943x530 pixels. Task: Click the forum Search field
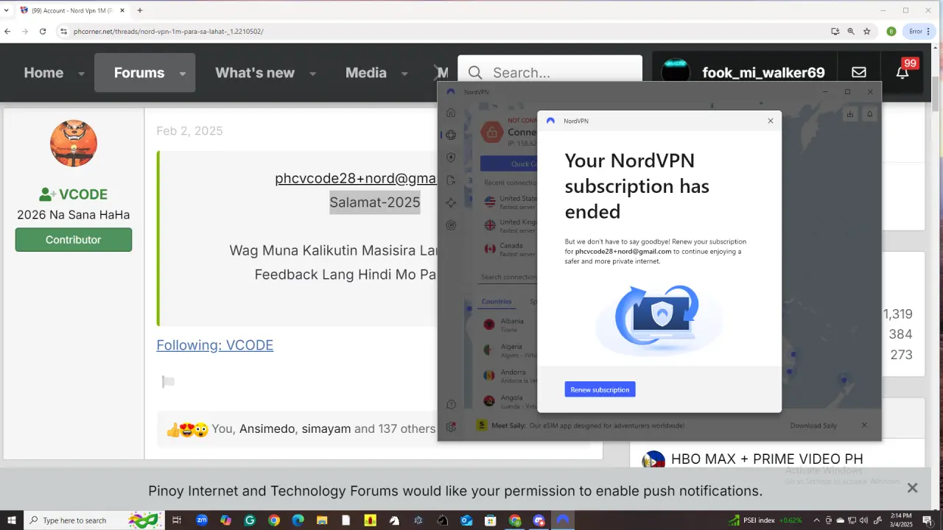click(550, 72)
